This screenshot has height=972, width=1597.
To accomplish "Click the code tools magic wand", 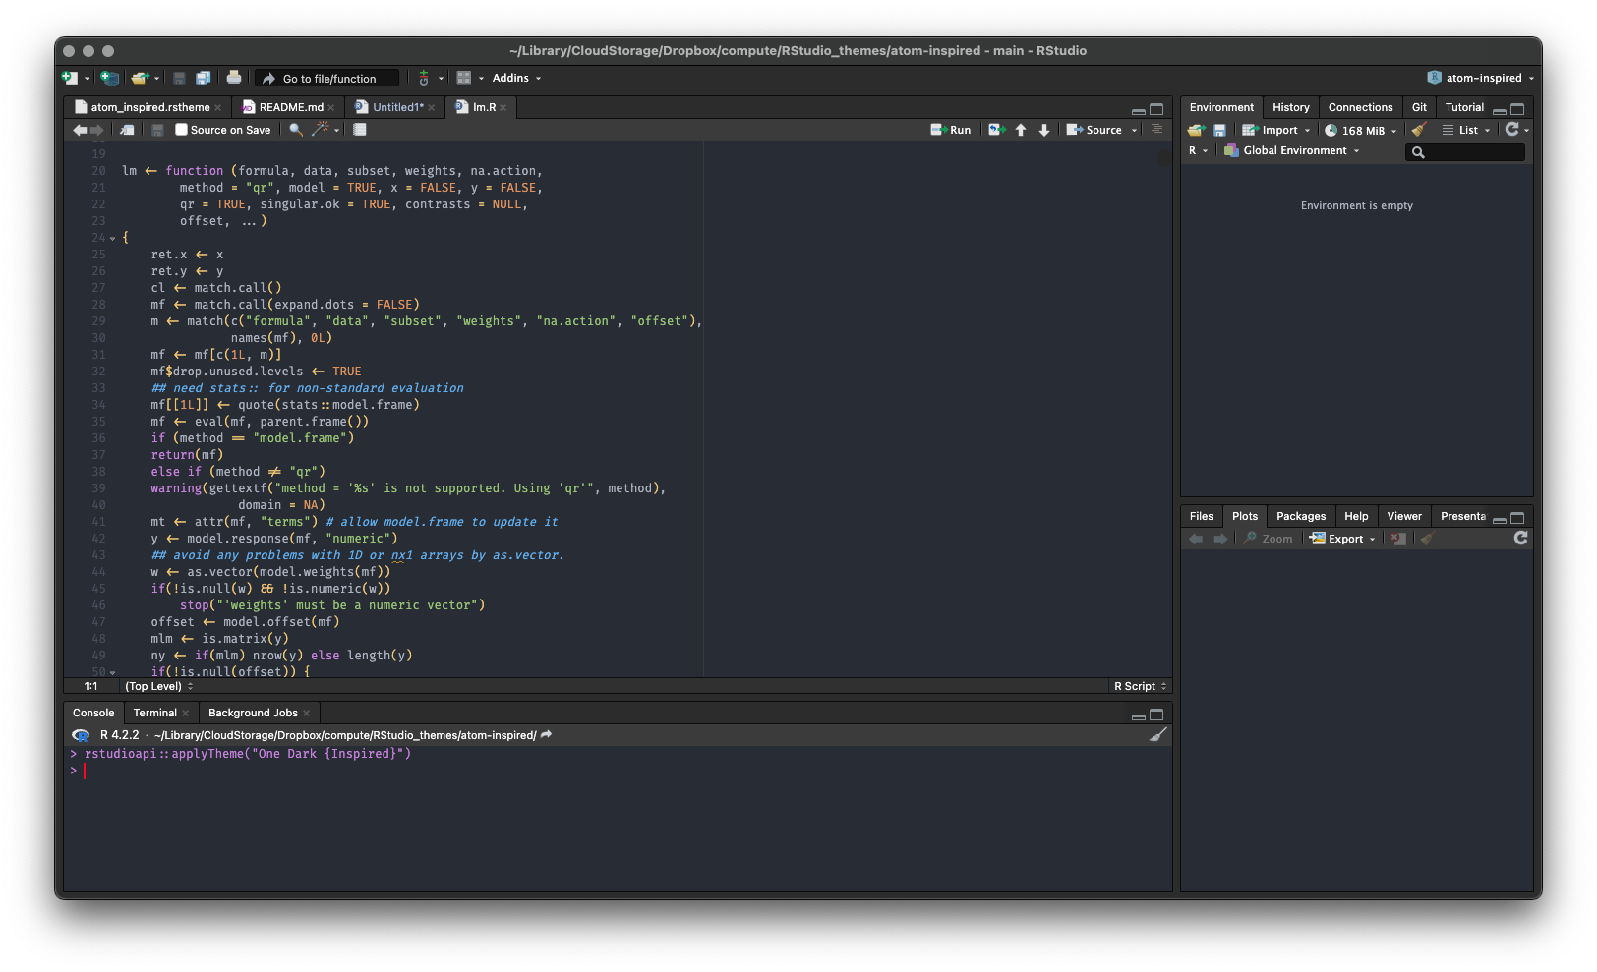I will click(x=321, y=130).
